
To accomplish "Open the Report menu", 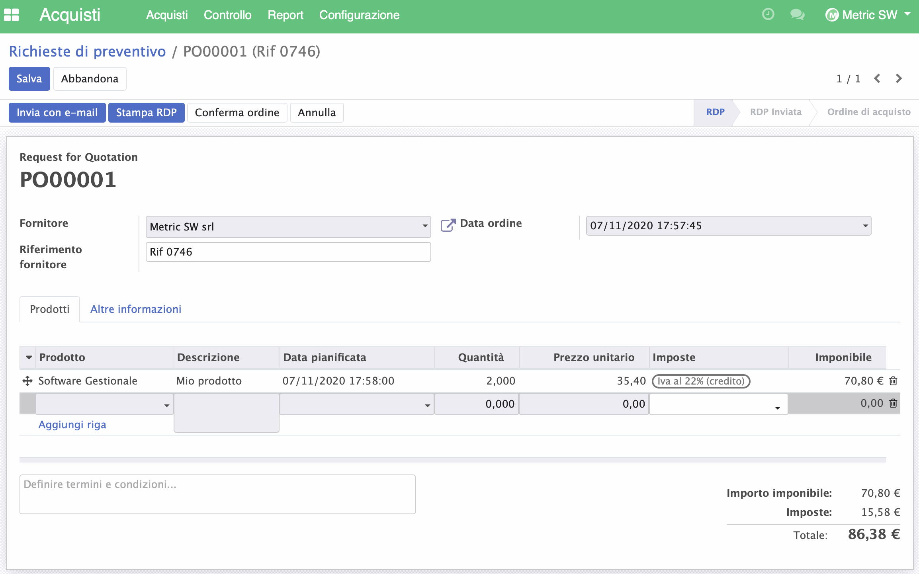I will [285, 15].
